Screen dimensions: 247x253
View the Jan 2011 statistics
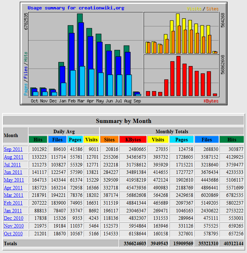[x=13, y=211]
